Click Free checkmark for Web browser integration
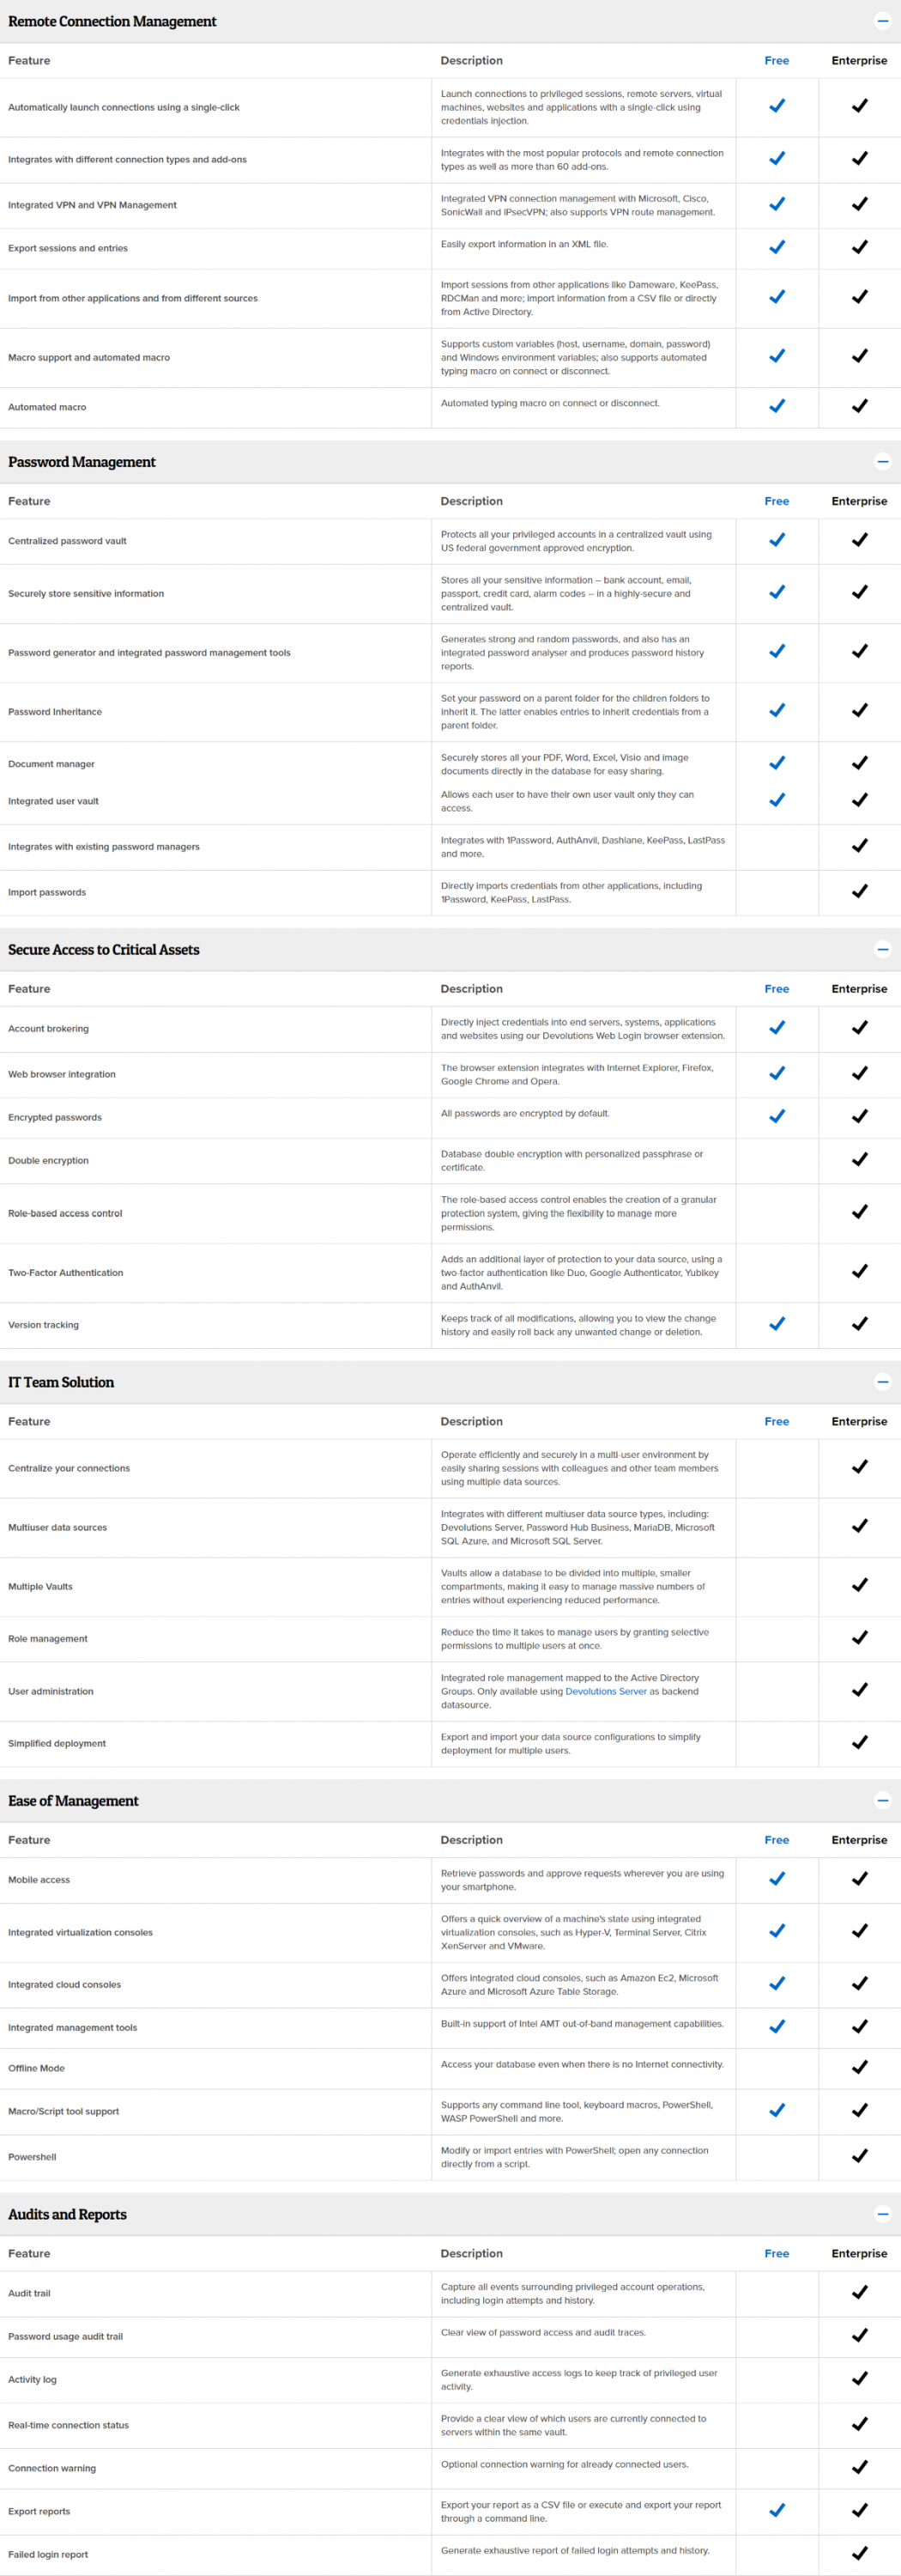 [x=777, y=1073]
